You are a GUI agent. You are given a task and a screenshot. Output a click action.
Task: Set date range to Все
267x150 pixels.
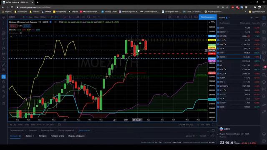coord(52,125)
